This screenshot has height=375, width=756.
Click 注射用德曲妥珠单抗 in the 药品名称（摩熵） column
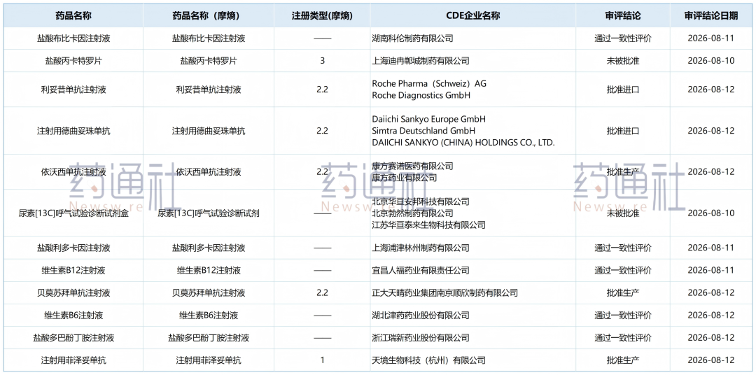click(209, 131)
